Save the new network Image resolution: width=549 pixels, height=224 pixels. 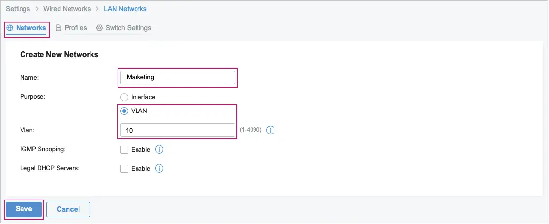click(23, 209)
